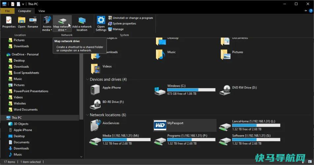Select the Videos folder icon
This screenshot has width=314, height=165.
(x=96, y=69)
